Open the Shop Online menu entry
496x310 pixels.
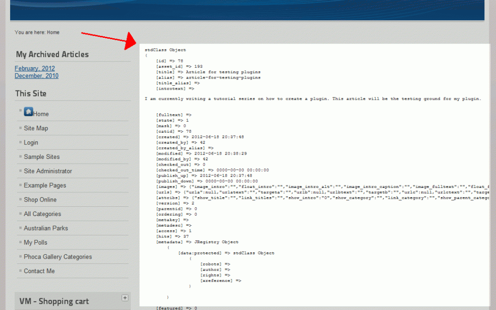[40, 200]
